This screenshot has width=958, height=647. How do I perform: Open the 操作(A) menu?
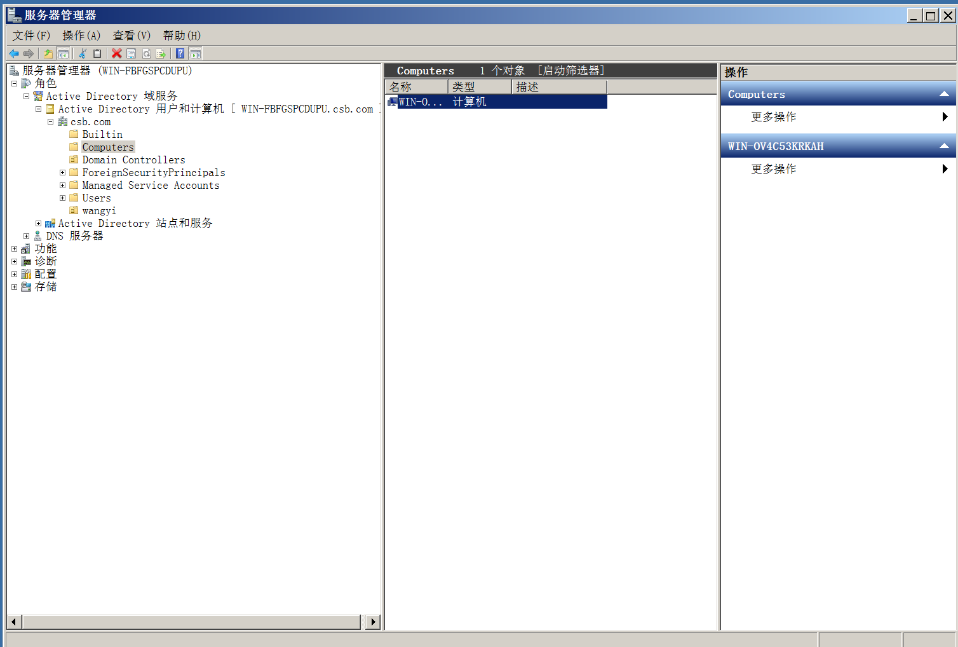coord(81,36)
